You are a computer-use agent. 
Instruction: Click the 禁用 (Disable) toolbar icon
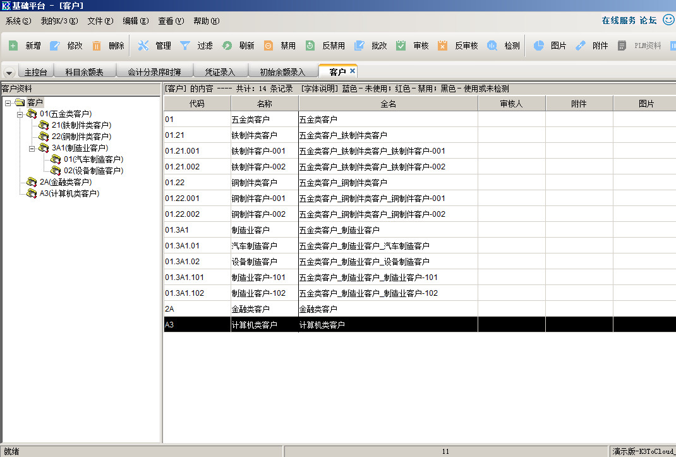tap(269, 46)
